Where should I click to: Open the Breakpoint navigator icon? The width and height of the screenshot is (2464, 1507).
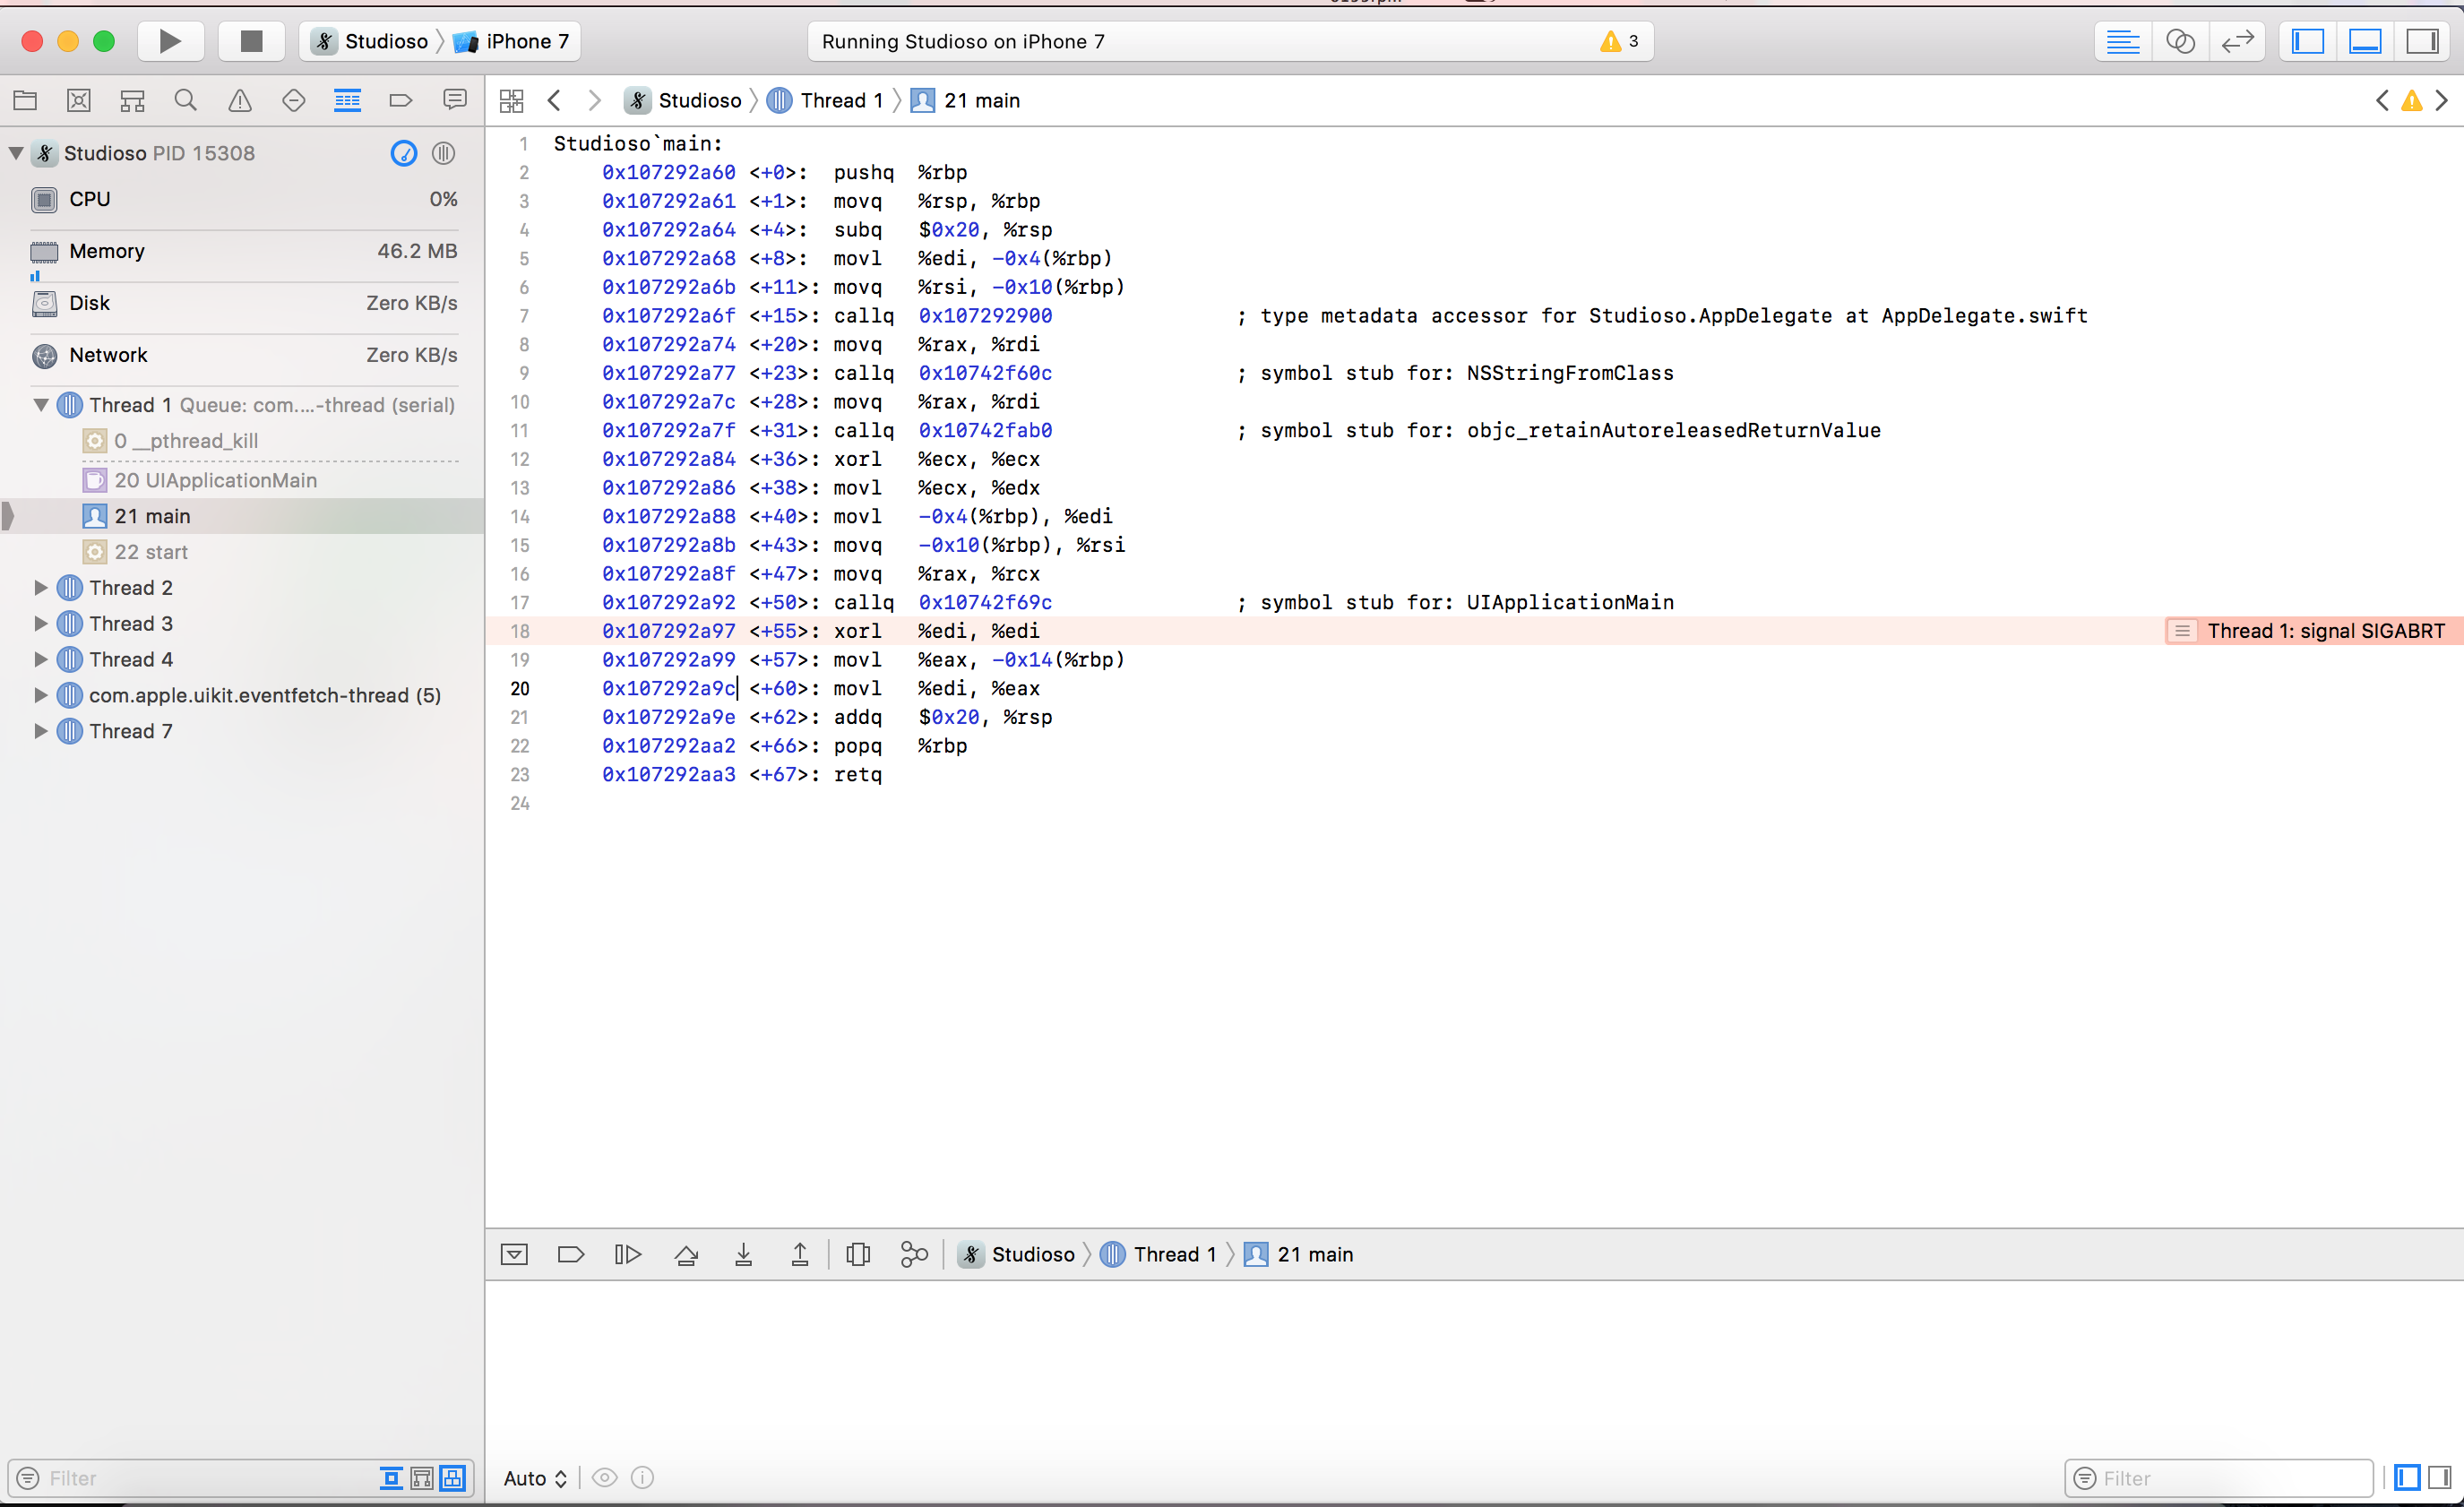coord(400,100)
